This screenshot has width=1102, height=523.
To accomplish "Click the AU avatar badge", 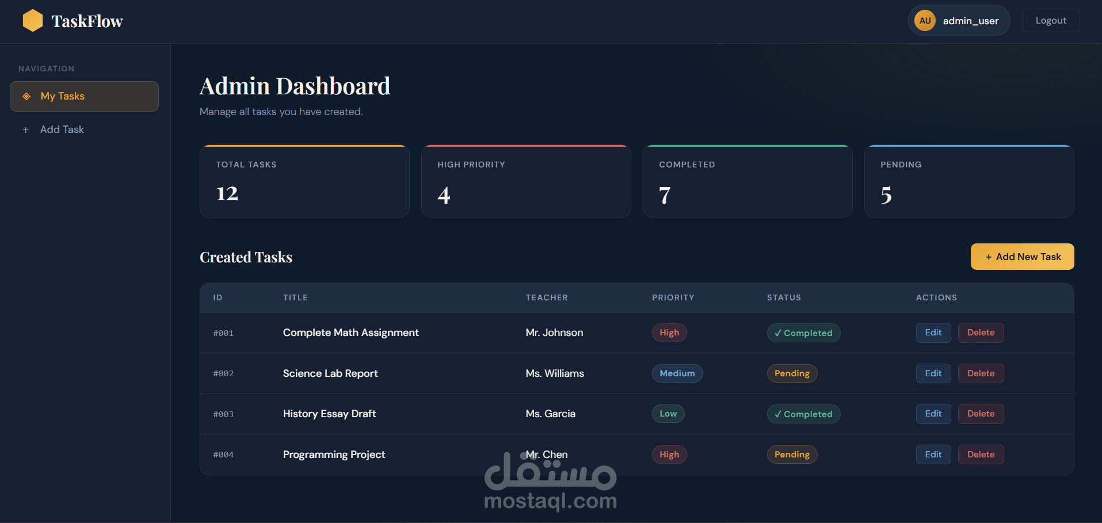I will pyautogui.click(x=925, y=21).
